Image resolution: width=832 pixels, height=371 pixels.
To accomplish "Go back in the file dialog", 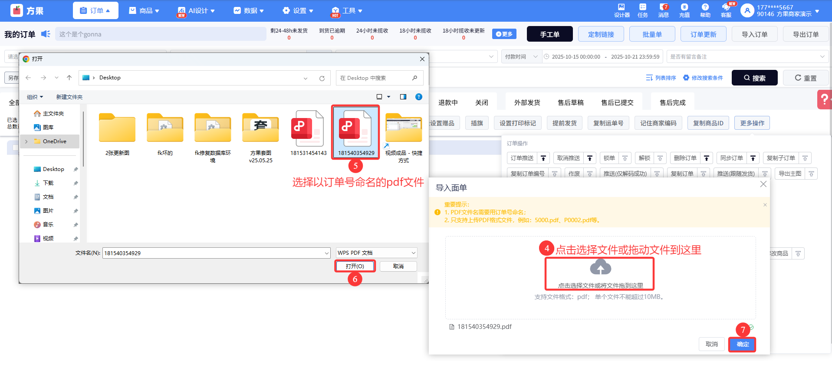I will (x=28, y=78).
